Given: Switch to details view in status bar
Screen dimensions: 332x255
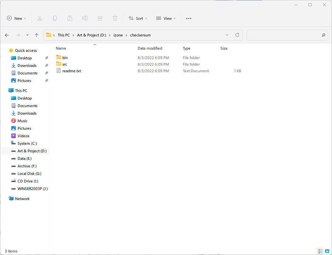Looking at the screenshot, I should point(320,251).
